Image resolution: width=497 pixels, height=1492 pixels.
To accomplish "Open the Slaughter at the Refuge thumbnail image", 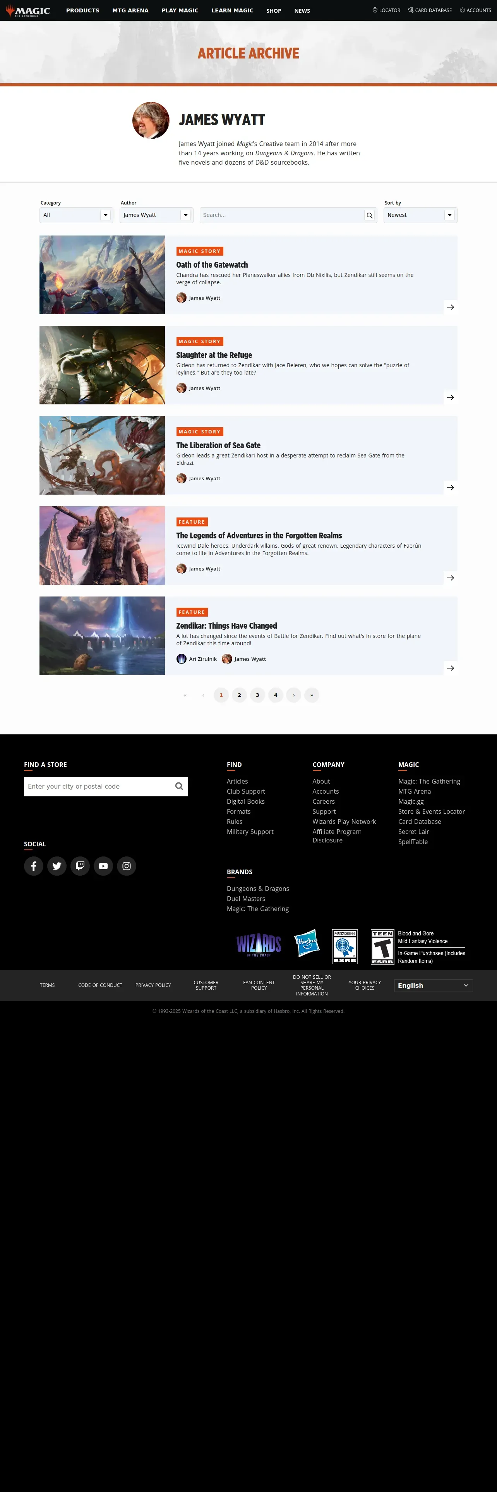I will click(102, 365).
